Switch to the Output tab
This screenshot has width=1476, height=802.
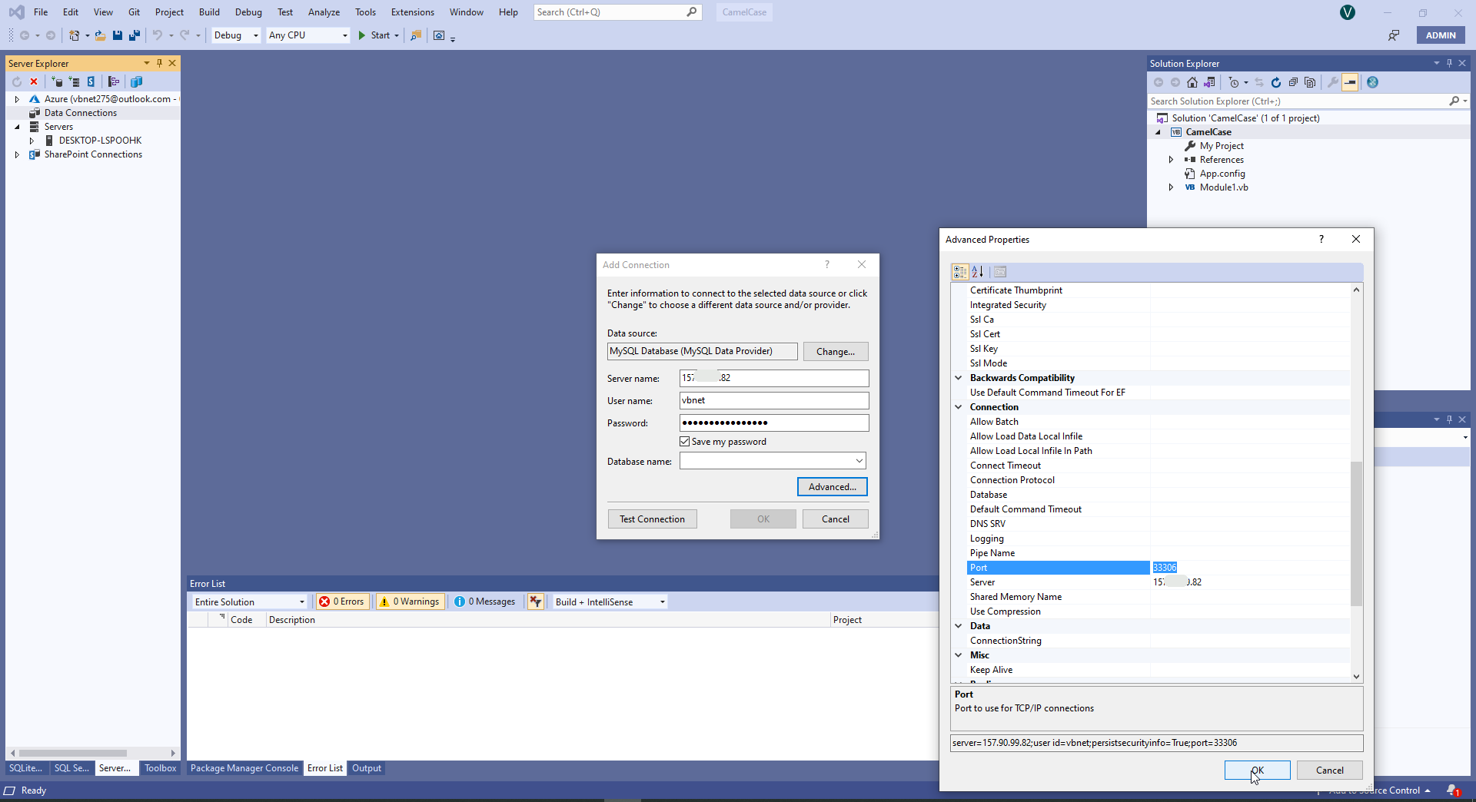367,768
